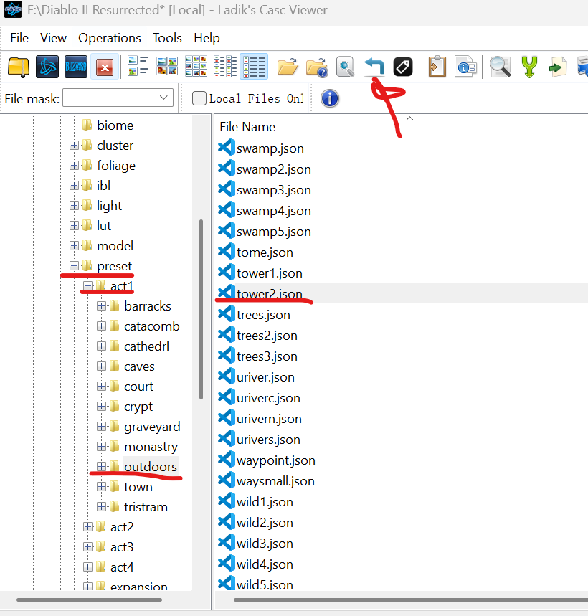This screenshot has height=616, width=588.
Task: Open the Tools menu
Action: (x=167, y=38)
